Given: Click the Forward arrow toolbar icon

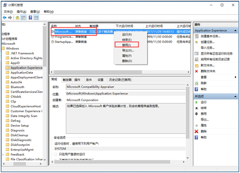Looking at the screenshot, I should (x=10, y=18).
